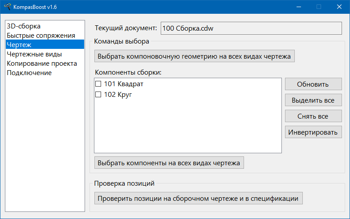
Task: Tick the 101 Квадрат checkbox
Action: (98, 84)
